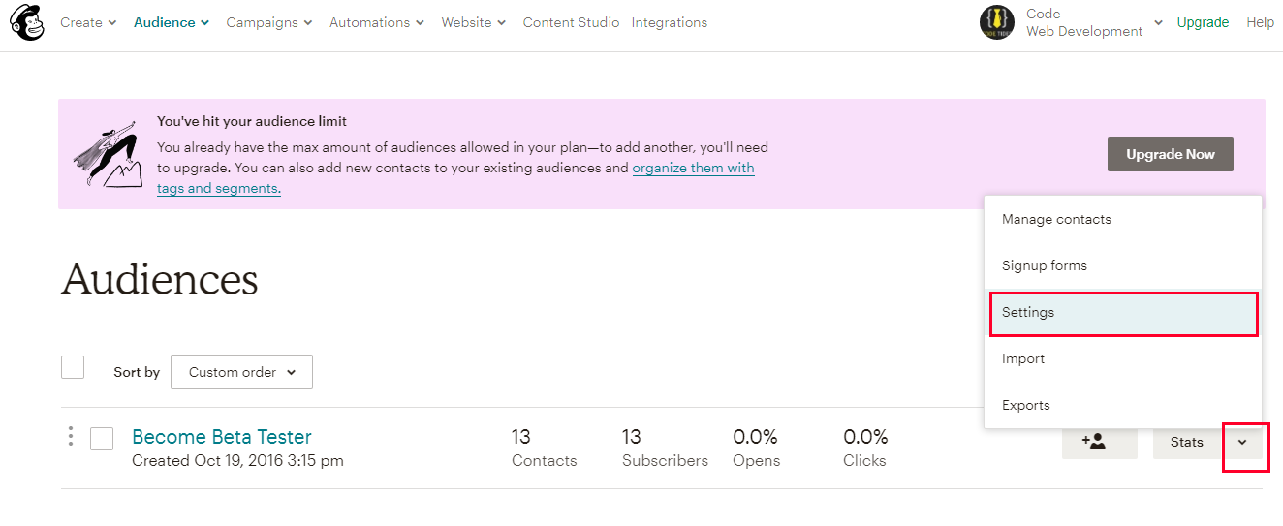Click the Stats button
This screenshot has height=526, width=1283.
(1187, 443)
